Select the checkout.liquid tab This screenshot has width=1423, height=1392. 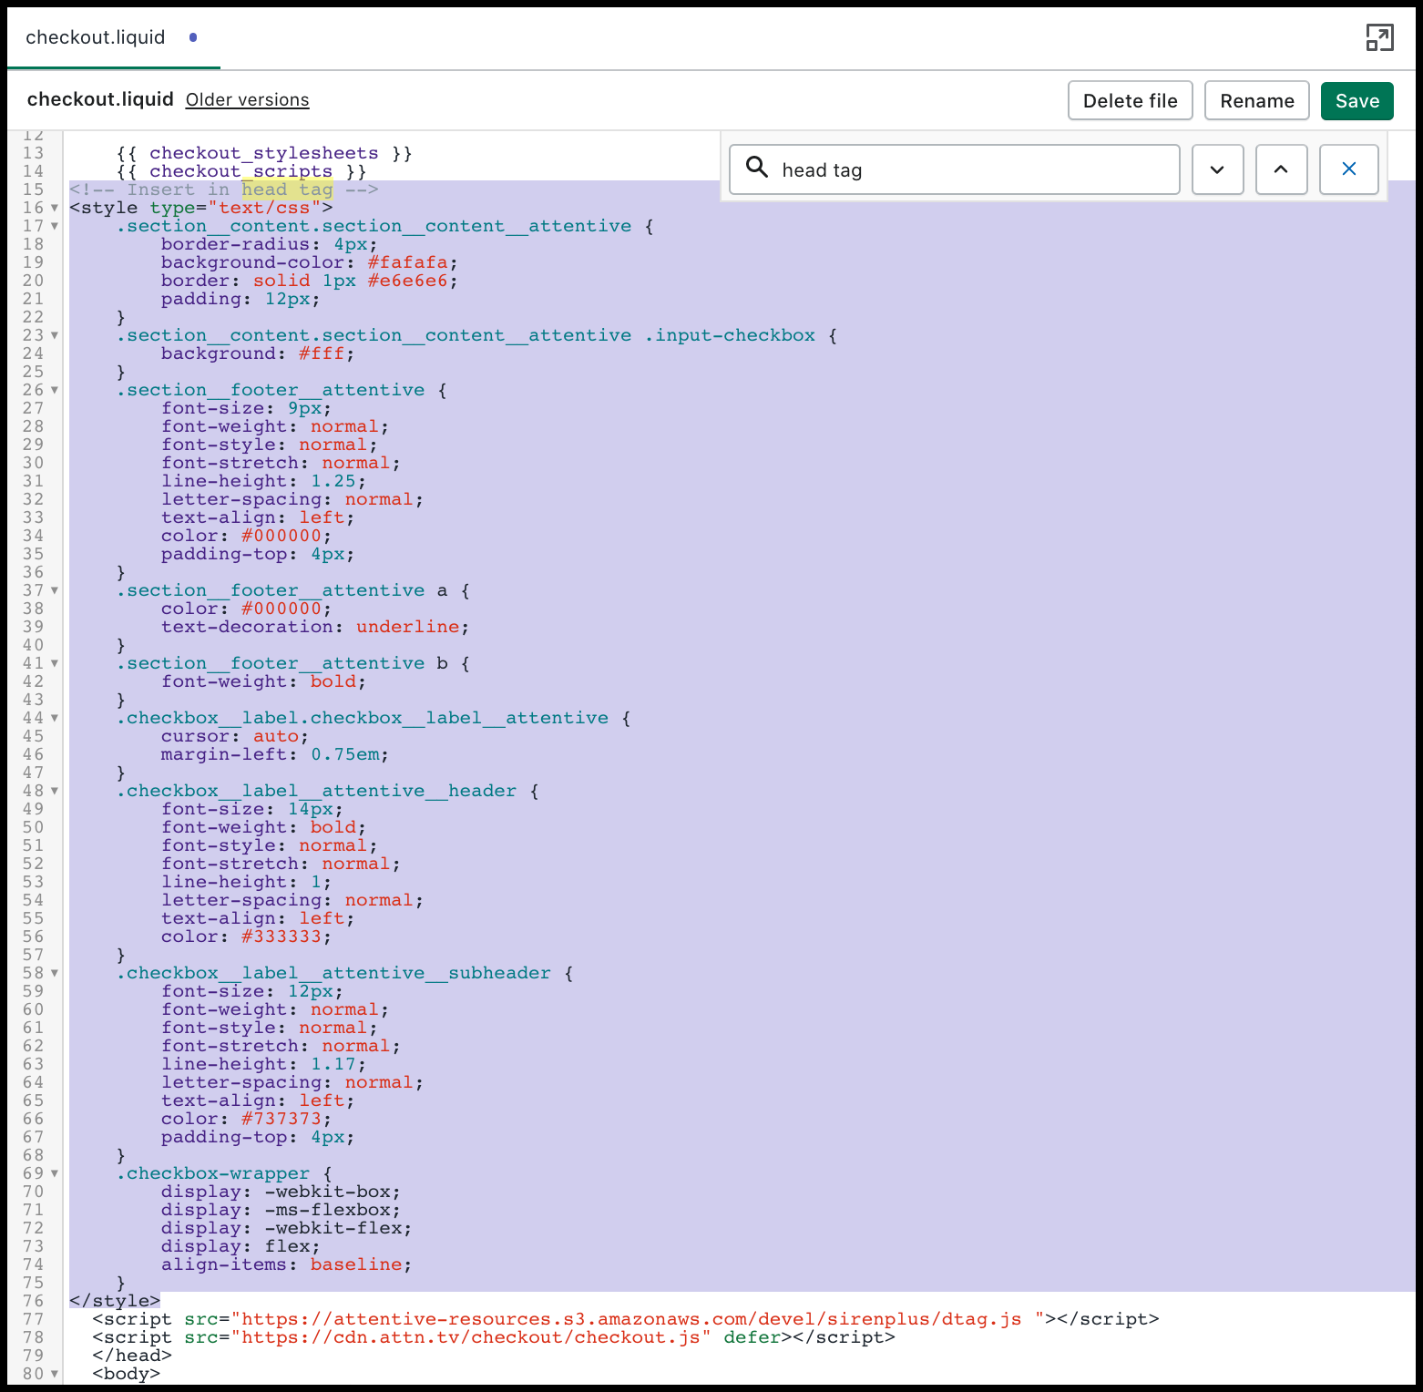96,37
